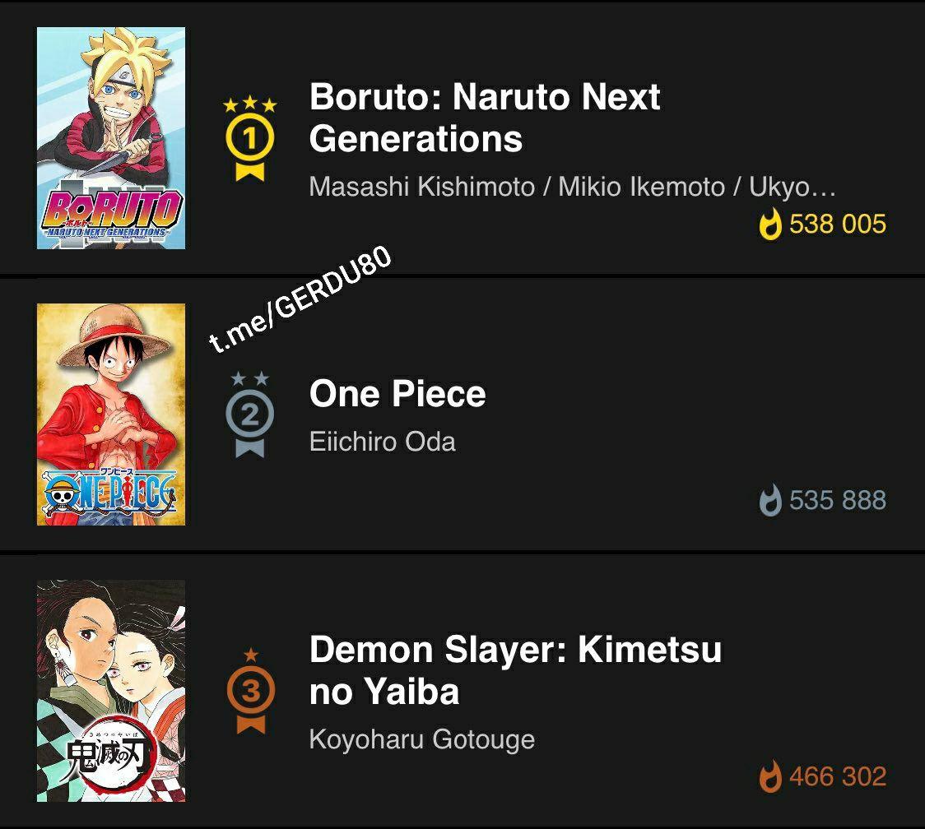
Task: Click the gray flame icon beside 535 888
Action: [x=770, y=501]
